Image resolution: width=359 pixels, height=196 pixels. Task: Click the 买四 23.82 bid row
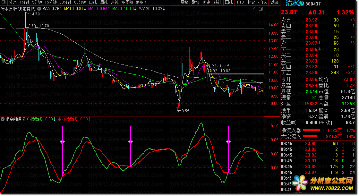318,67
